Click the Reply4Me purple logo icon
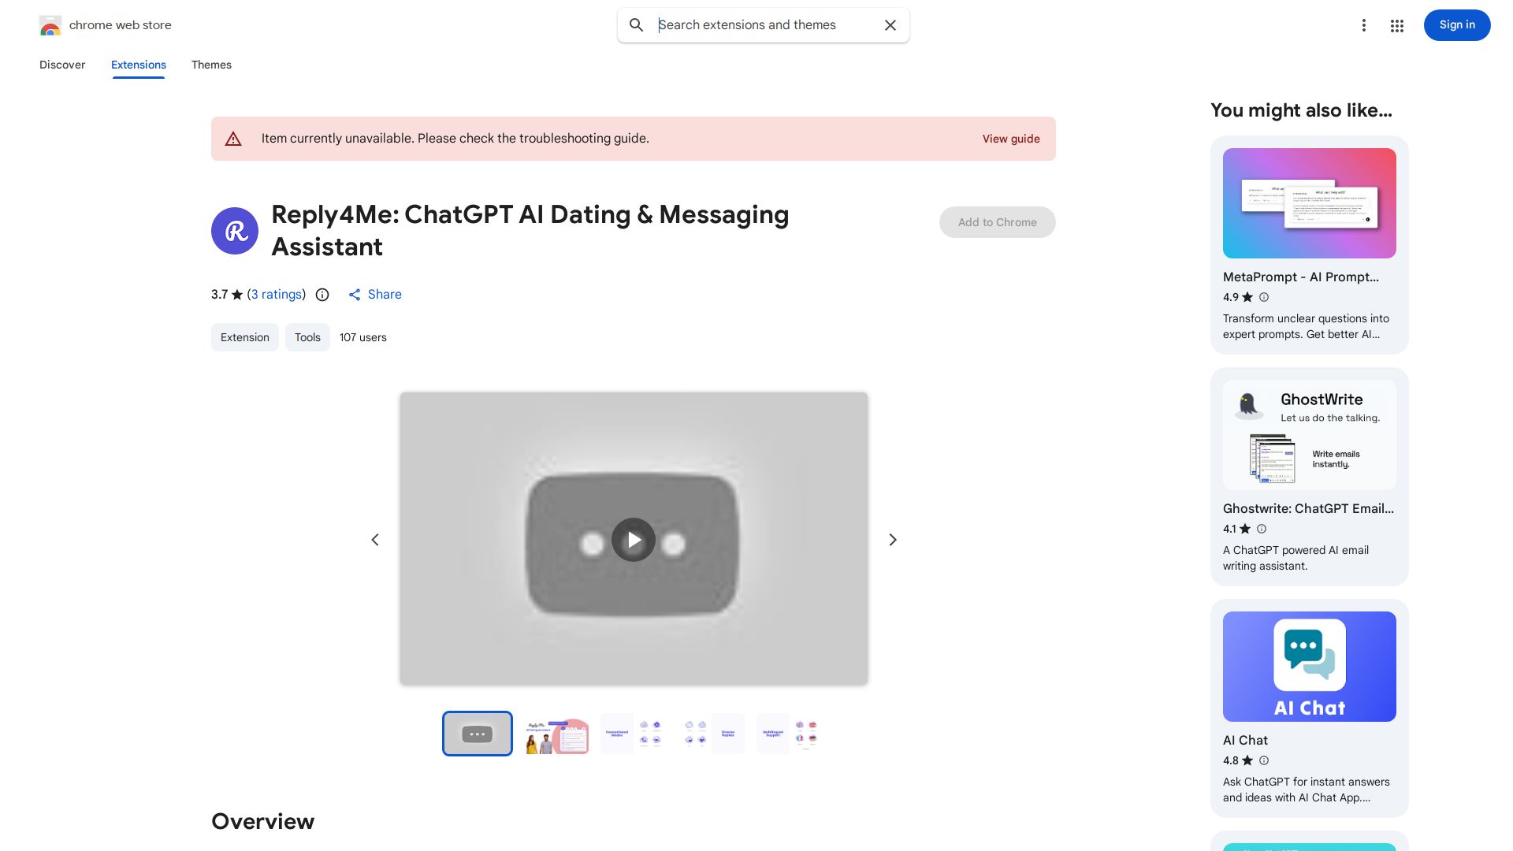The height and width of the screenshot is (851, 1513). point(235,231)
